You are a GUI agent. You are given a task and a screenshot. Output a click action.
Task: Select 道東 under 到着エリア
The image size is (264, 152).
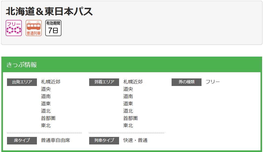128,104
